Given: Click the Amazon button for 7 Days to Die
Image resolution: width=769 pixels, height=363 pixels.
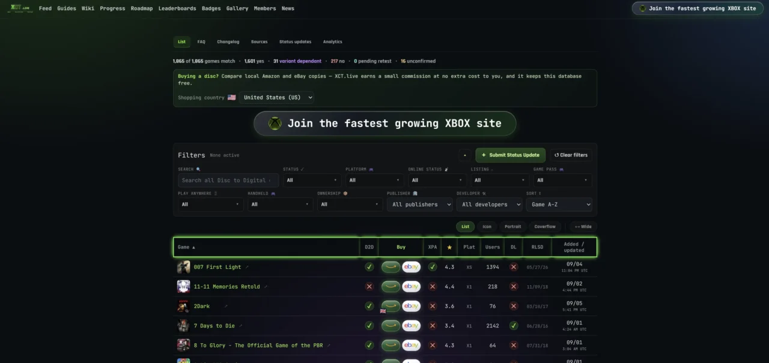Looking at the screenshot, I should 391,326.
